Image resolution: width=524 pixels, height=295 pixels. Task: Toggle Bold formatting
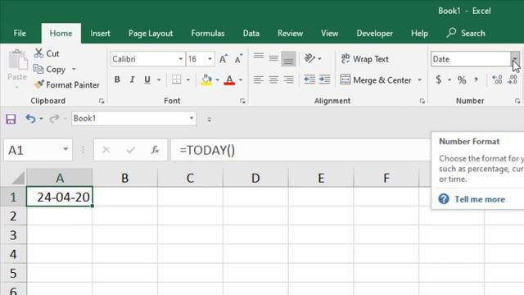coord(117,79)
